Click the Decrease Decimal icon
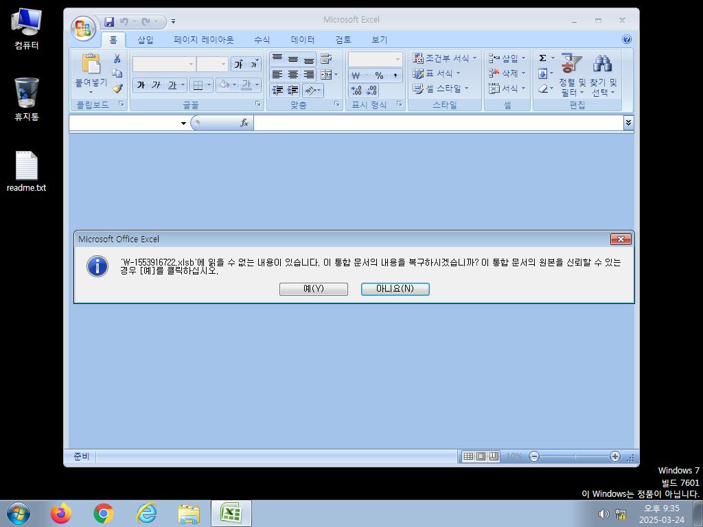The height and width of the screenshot is (527, 703). [371, 91]
